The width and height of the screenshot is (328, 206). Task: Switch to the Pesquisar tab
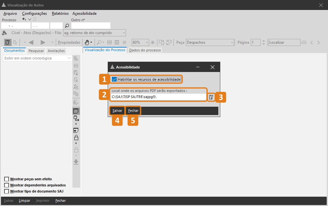click(36, 51)
